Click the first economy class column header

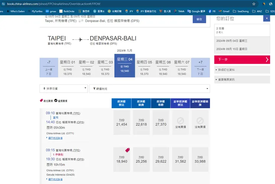pos(122,103)
